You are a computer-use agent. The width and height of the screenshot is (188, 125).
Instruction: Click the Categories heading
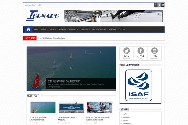tap(124, 110)
